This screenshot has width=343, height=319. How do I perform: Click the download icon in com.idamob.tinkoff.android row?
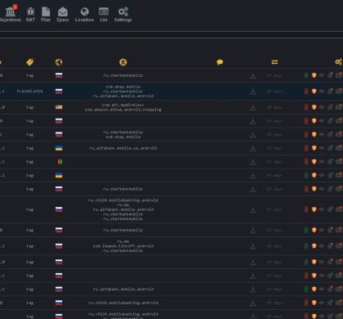tap(253, 246)
